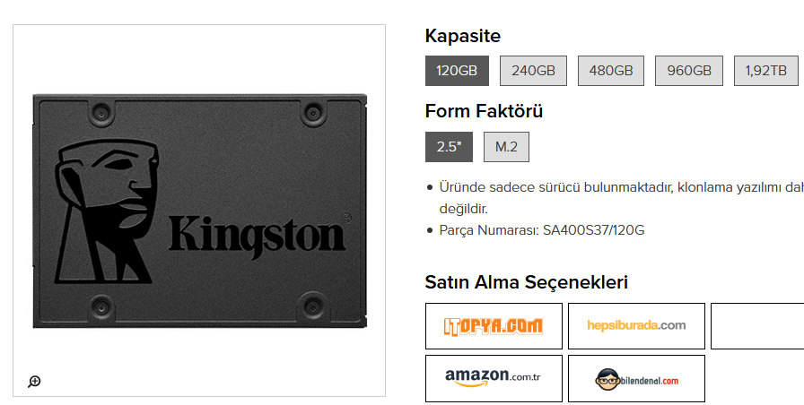Switch form factor to M.2

(x=506, y=147)
